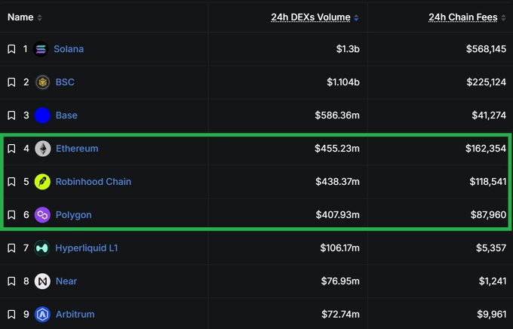Bookmark the Robinhood Chain row
The height and width of the screenshot is (329, 513).
(x=11, y=182)
